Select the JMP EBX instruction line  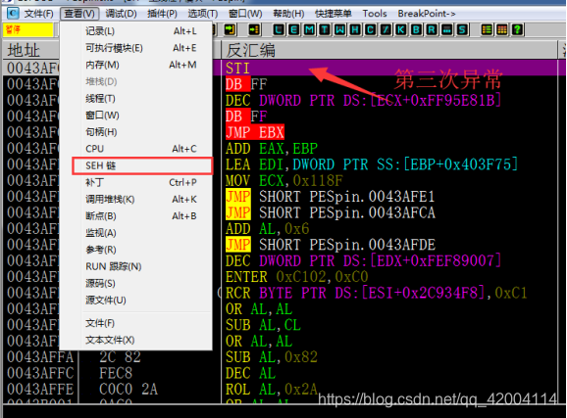[255, 132]
